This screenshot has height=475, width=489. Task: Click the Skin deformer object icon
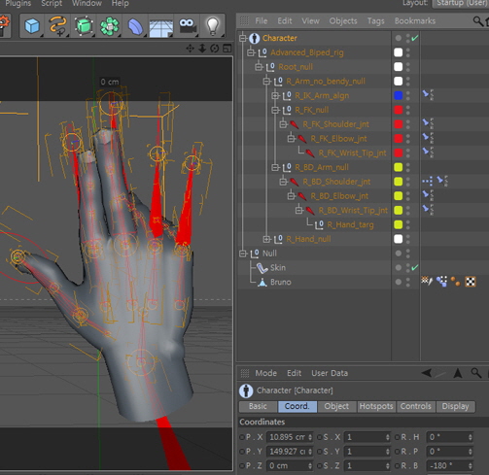pyautogui.click(x=262, y=268)
